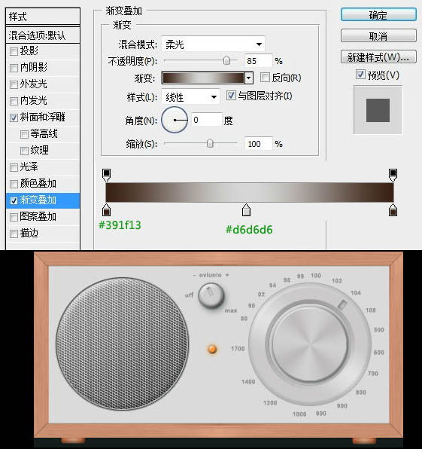Enable the 投影 drop shadow checkbox
Screen dimensions: 422x449
tap(14, 51)
